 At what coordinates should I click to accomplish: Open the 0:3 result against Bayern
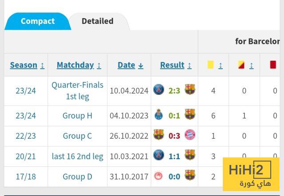(174, 136)
